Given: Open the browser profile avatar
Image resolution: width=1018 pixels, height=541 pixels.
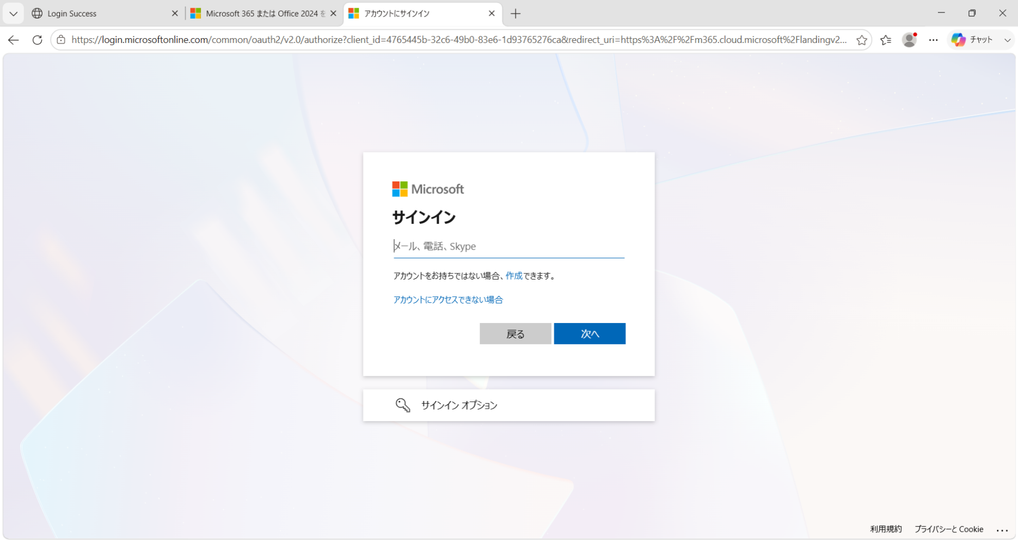Looking at the screenshot, I should pyautogui.click(x=910, y=40).
